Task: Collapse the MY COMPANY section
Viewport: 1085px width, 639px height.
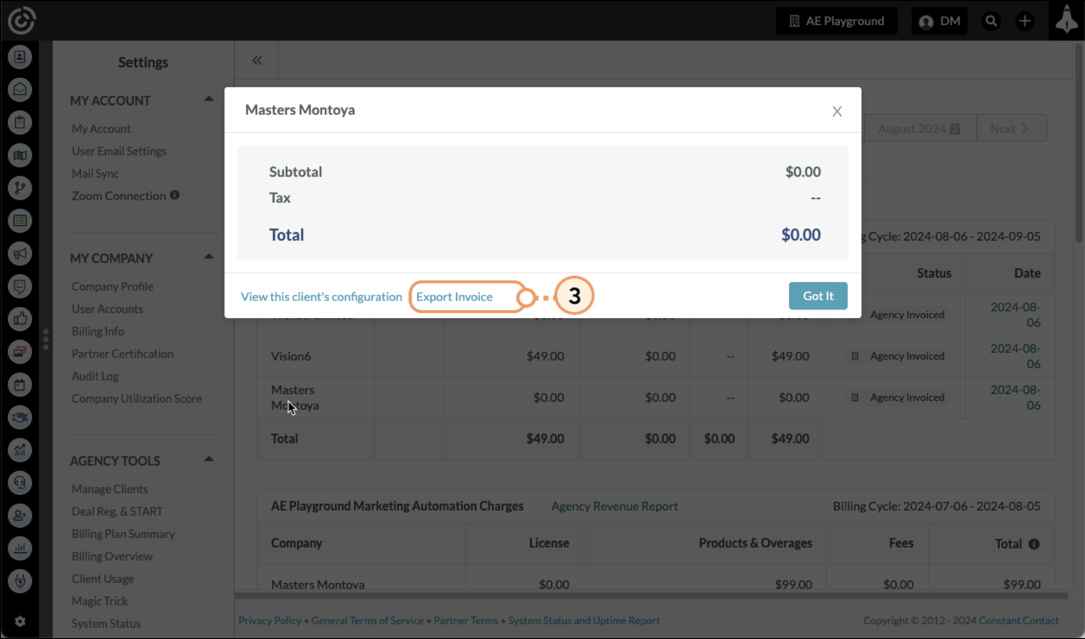Action: pos(209,256)
